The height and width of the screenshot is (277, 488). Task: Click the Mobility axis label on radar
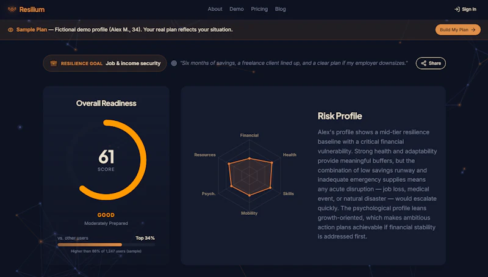[x=249, y=213]
